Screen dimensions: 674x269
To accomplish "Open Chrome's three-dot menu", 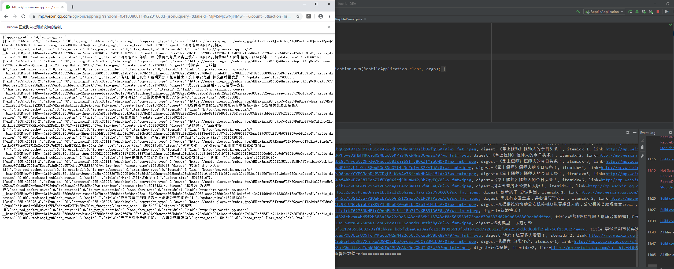I will tap(329, 16).
